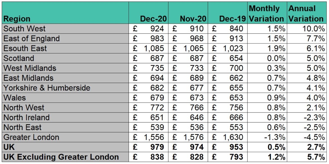Select the East of England row label
Viewport: 329px width, 164px height.
point(66,38)
